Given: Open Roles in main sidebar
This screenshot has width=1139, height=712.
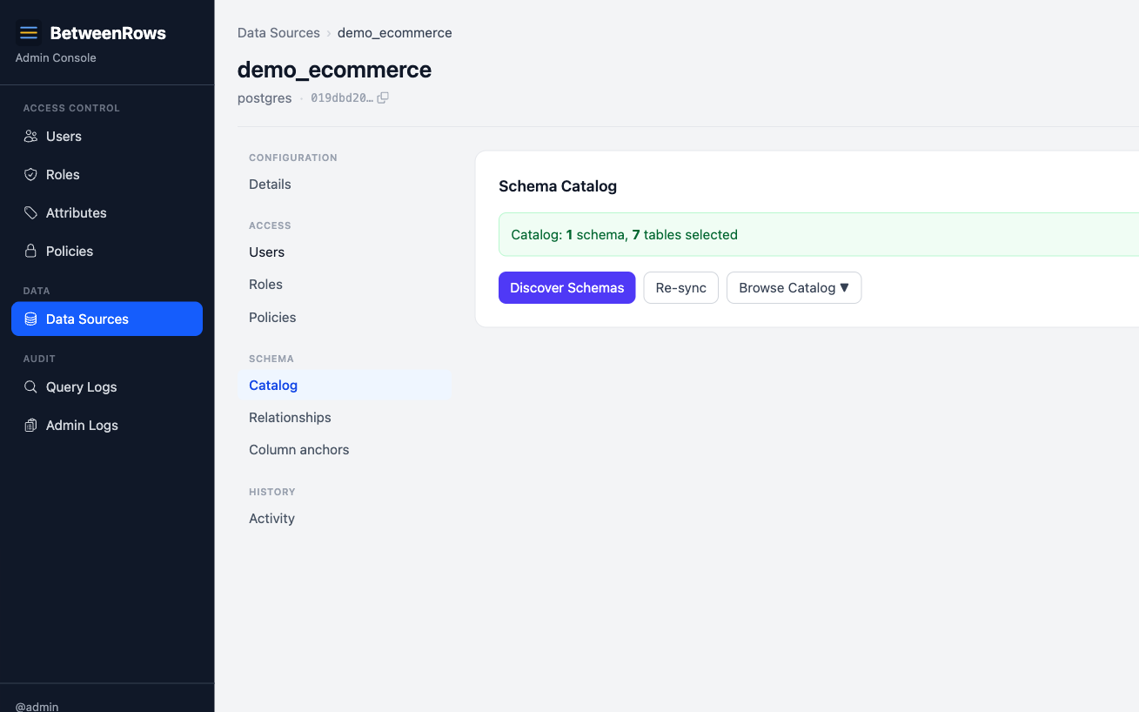Looking at the screenshot, I should pos(107,175).
